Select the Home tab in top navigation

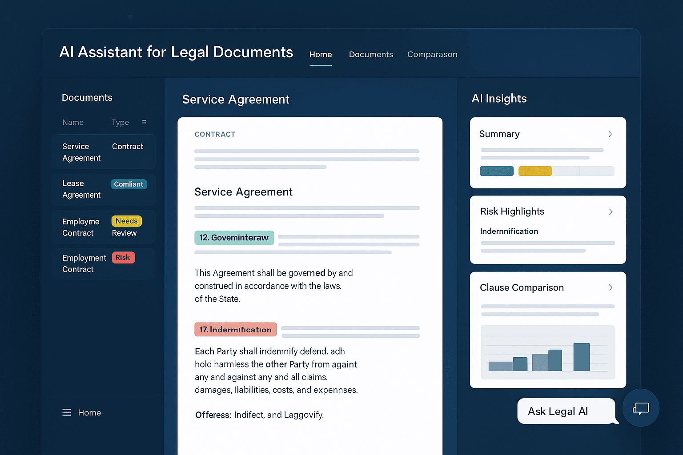[x=320, y=55]
